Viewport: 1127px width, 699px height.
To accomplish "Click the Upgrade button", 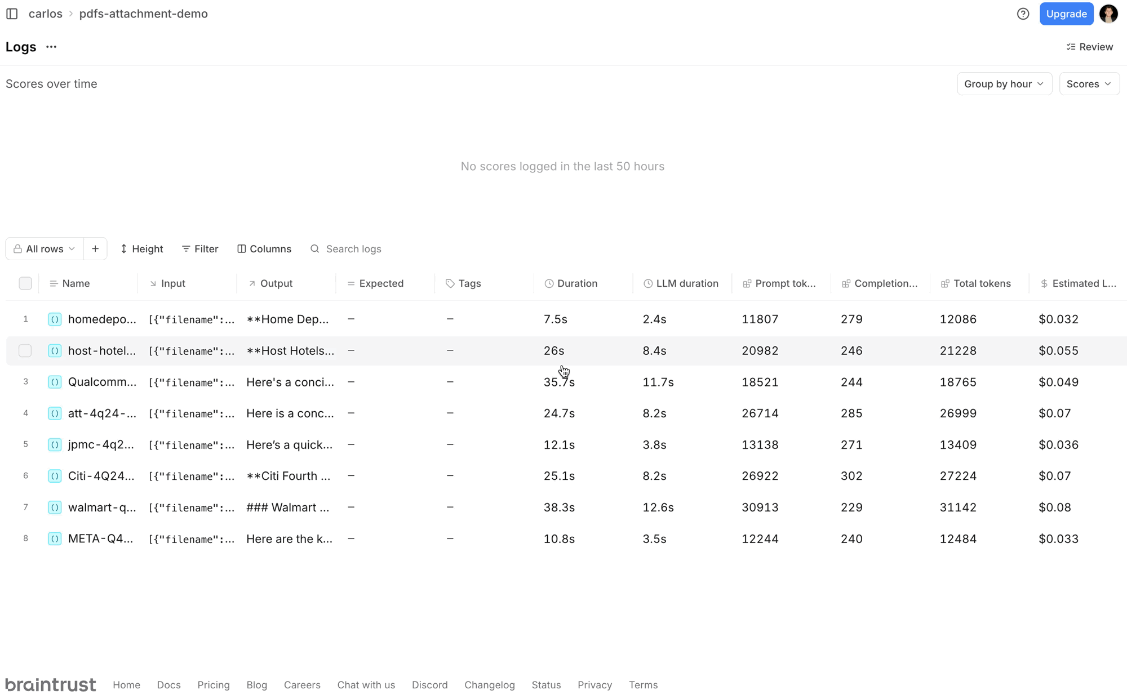I will [1066, 14].
